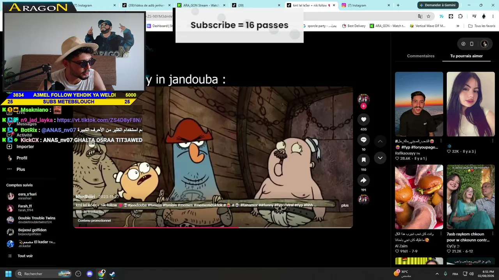The height and width of the screenshot is (280, 499).
Task: Click the microphone icon in the system tray
Action: pyautogui.click(x=445, y=274)
